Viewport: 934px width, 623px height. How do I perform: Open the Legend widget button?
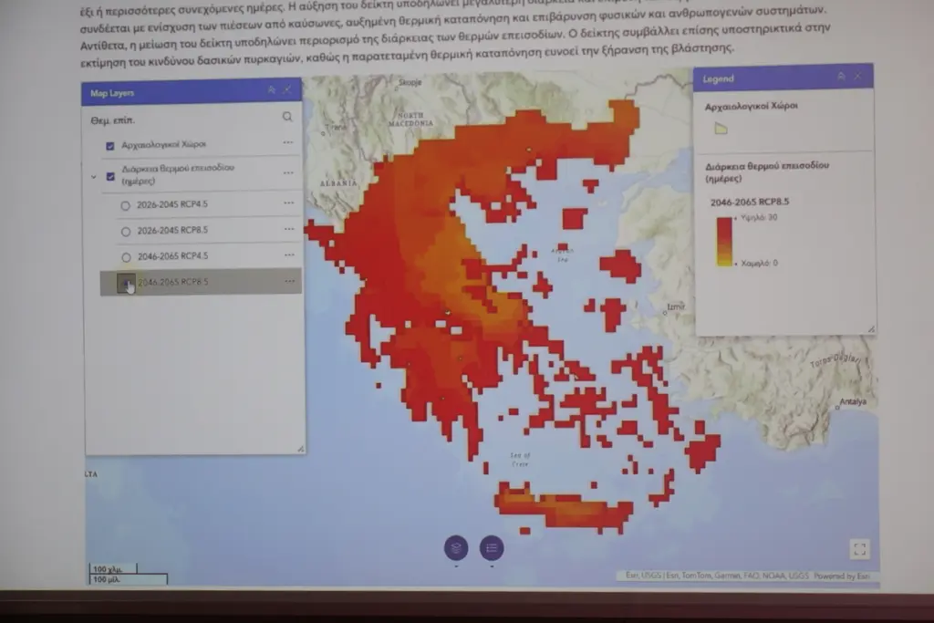492,547
